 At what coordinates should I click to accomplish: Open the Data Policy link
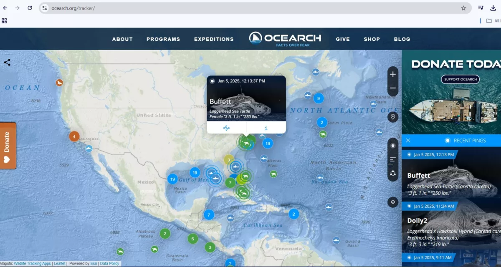click(x=109, y=264)
